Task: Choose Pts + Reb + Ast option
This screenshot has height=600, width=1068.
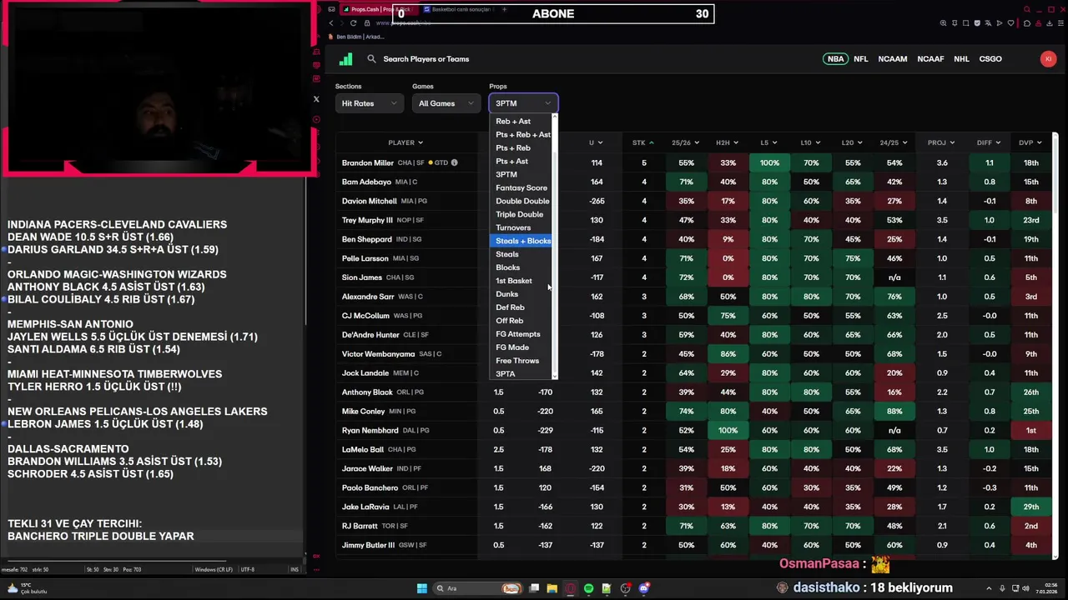Action: tap(521, 134)
